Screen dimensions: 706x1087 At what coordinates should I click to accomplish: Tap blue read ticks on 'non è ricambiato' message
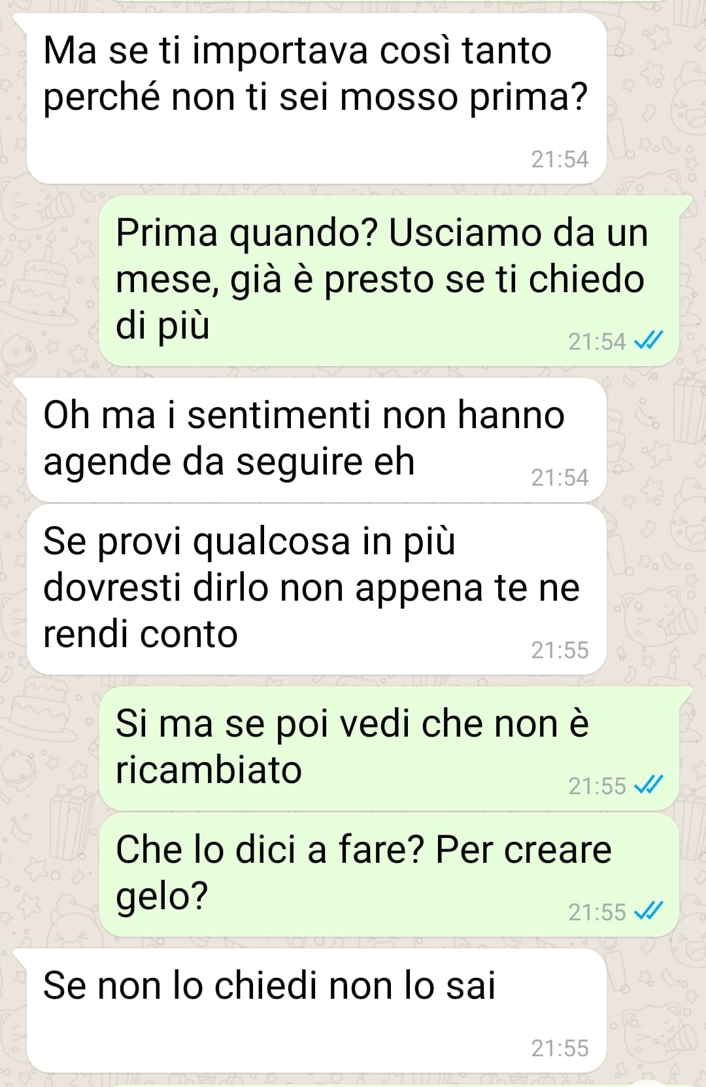[x=649, y=784]
